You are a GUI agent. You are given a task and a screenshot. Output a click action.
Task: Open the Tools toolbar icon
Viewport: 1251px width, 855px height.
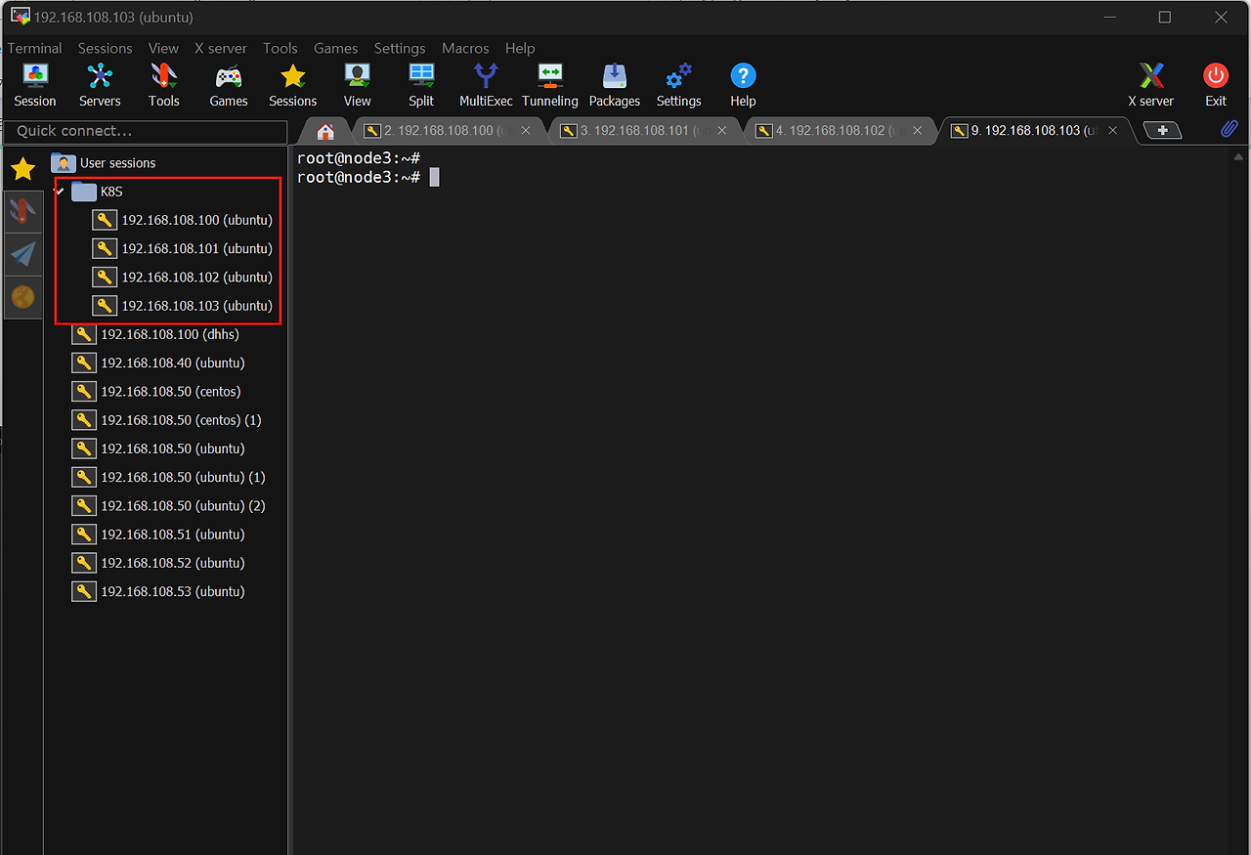(164, 85)
